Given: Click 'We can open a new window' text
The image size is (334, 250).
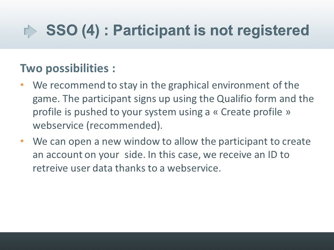Looking at the screenshot, I should [96, 142].
